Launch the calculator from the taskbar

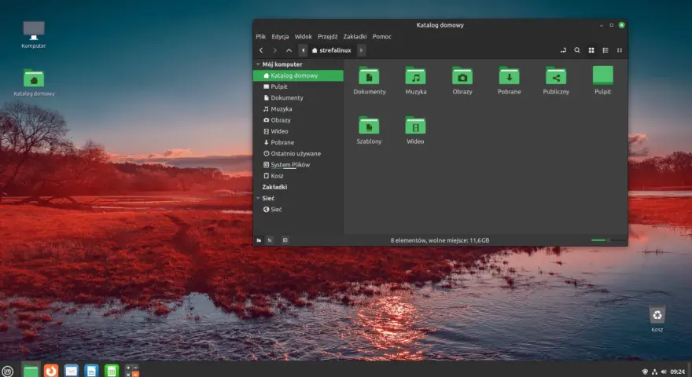click(132, 371)
